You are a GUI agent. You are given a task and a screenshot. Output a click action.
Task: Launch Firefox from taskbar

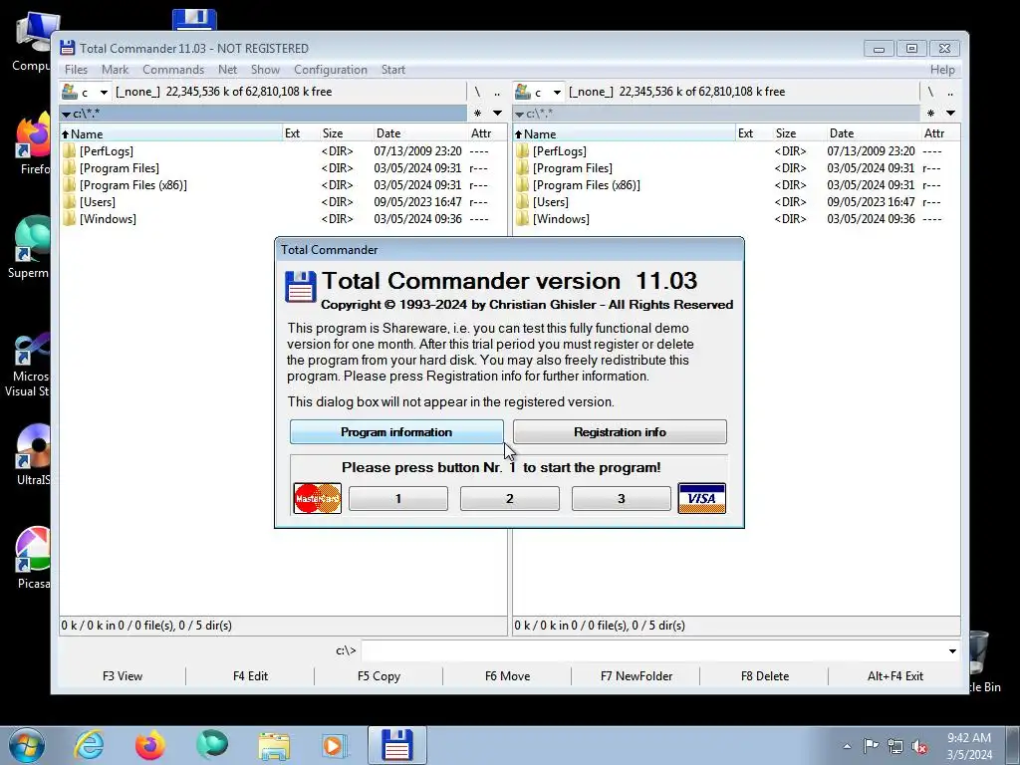click(149, 745)
